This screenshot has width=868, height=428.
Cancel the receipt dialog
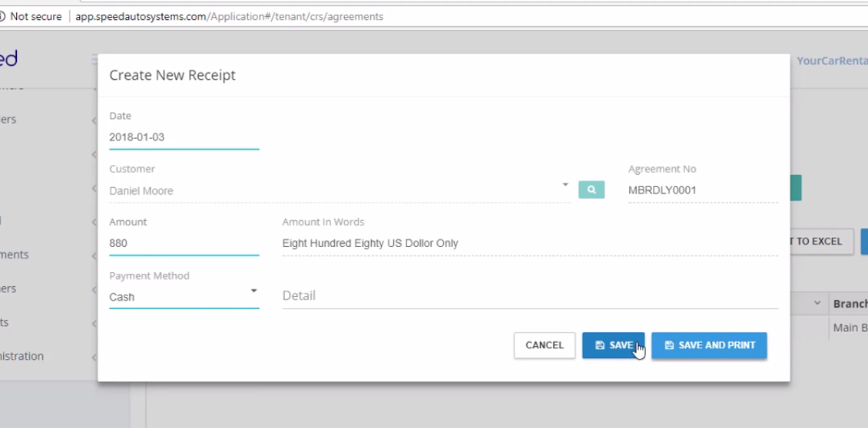click(544, 345)
